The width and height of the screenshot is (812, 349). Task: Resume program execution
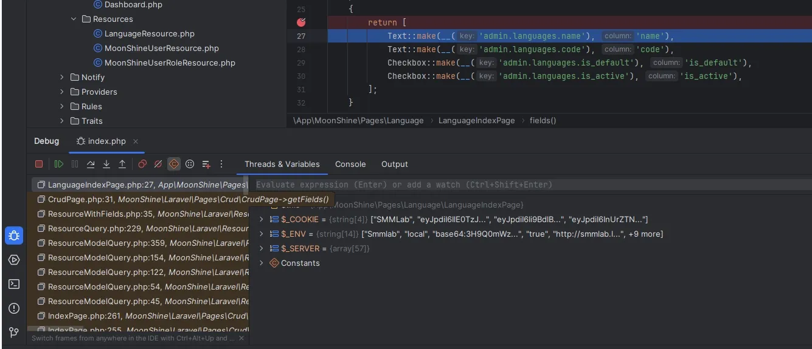point(59,164)
